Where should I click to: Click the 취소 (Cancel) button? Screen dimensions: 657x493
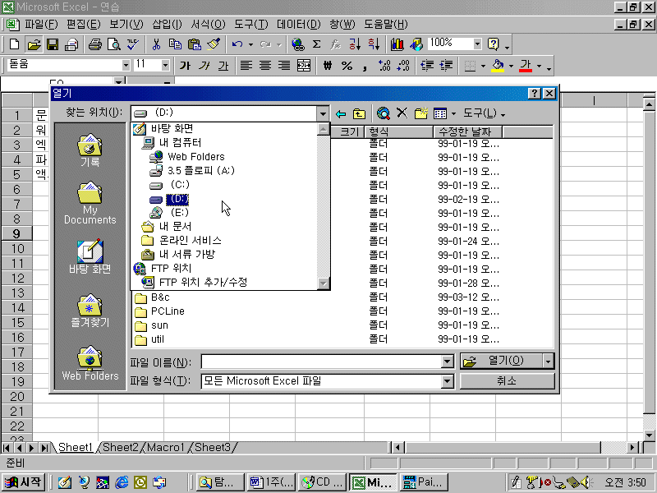(x=507, y=381)
